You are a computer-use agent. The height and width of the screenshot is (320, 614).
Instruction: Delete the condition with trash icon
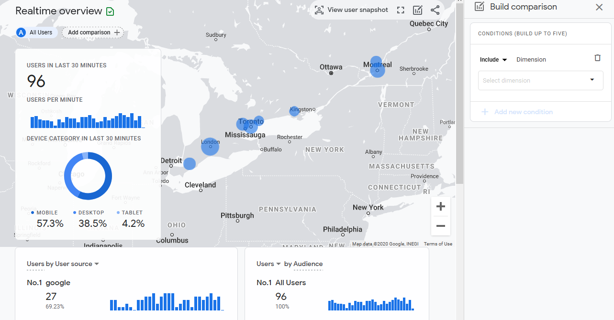point(597,58)
